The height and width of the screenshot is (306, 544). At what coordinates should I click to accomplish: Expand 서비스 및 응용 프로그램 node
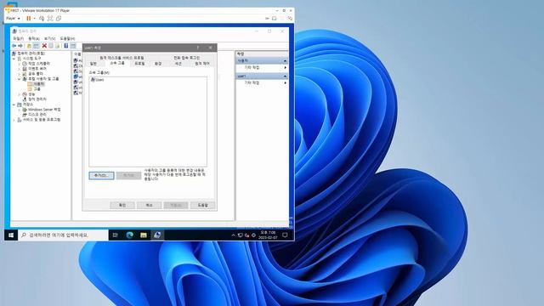14,120
